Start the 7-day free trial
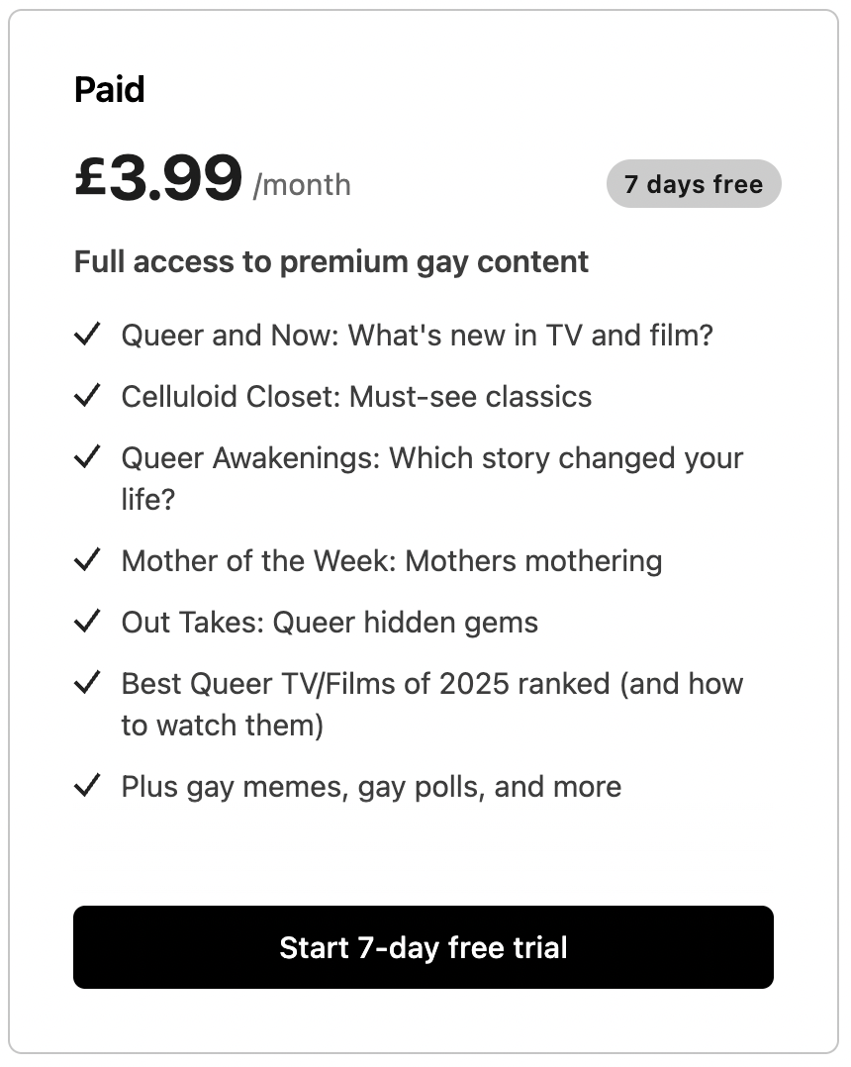The width and height of the screenshot is (851, 1067). point(424,947)
